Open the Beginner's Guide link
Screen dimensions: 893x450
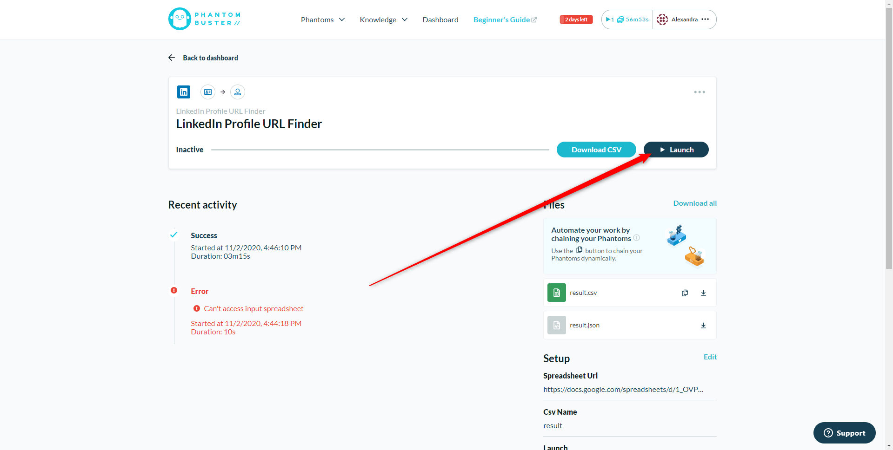tap(505, 20)
